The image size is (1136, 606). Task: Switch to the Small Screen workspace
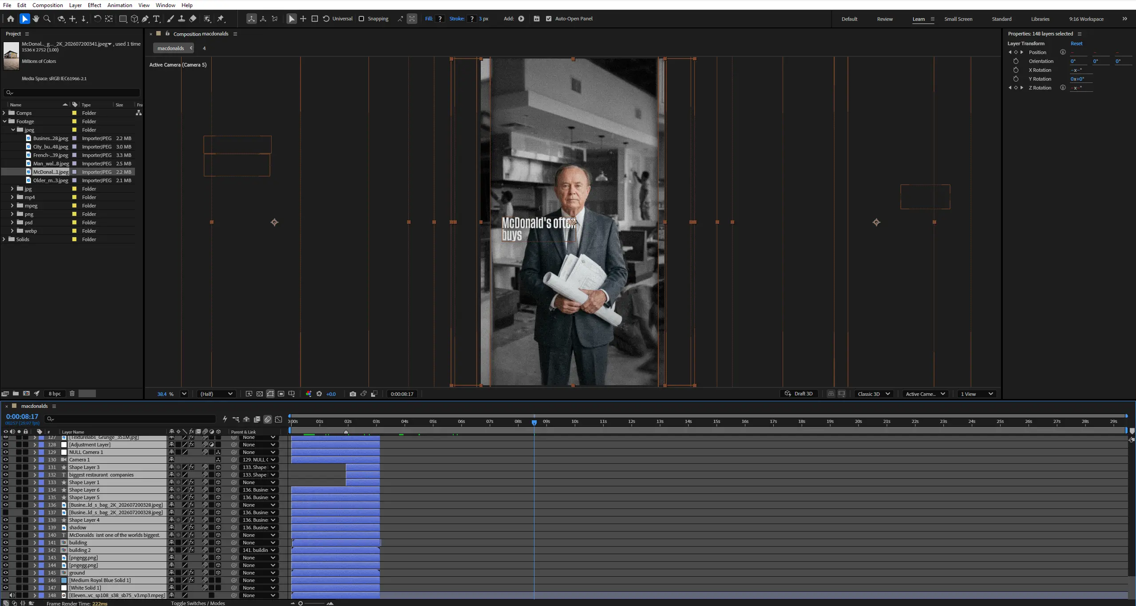tap(958, 19)
